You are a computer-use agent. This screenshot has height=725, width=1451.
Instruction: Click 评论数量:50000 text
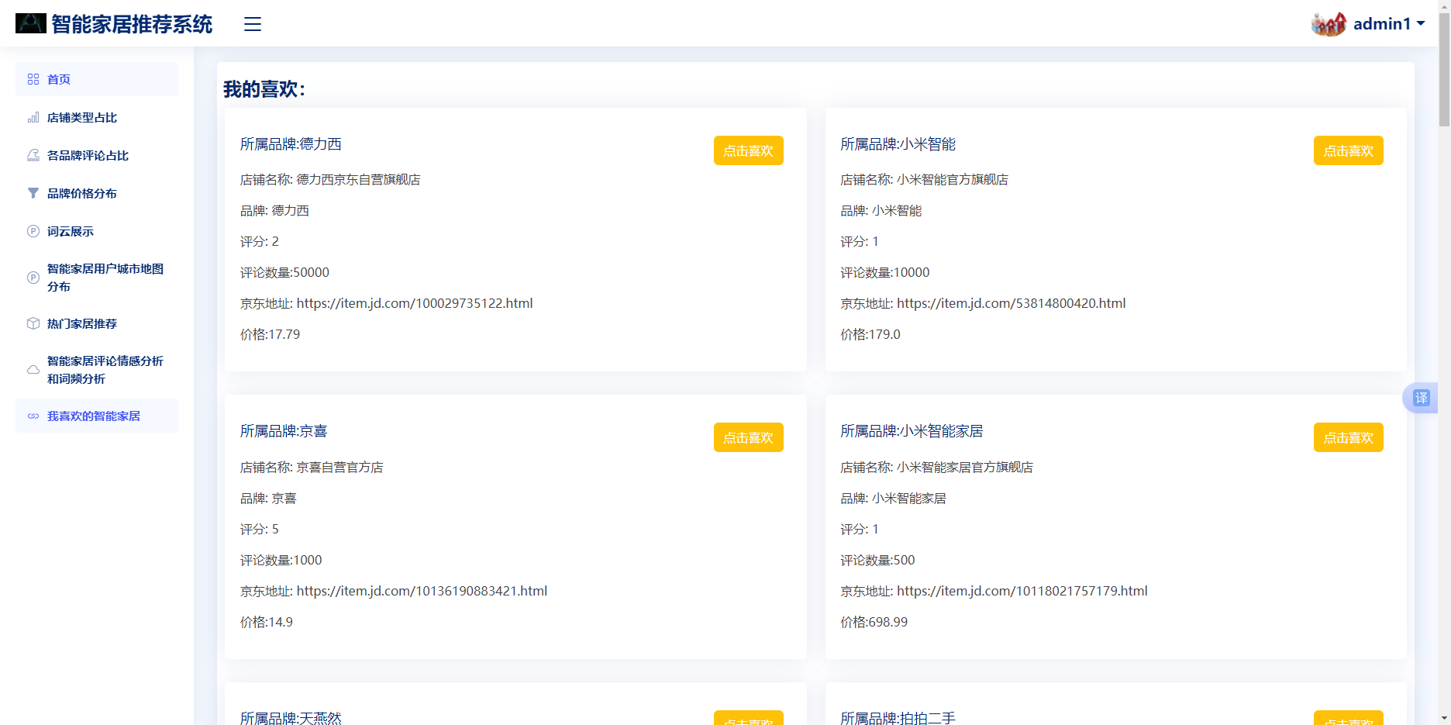point(284,273)
